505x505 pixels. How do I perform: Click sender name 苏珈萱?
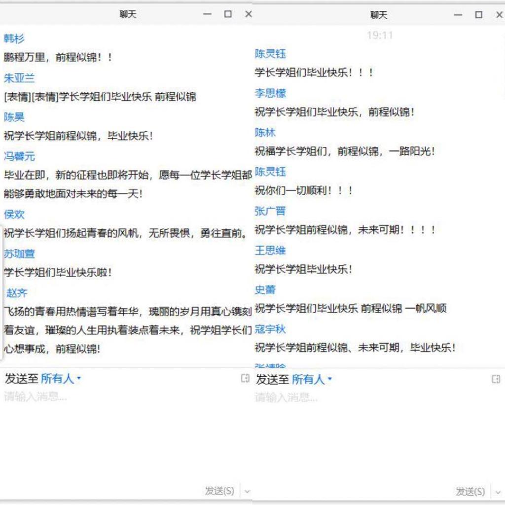[x=19, y=254]
